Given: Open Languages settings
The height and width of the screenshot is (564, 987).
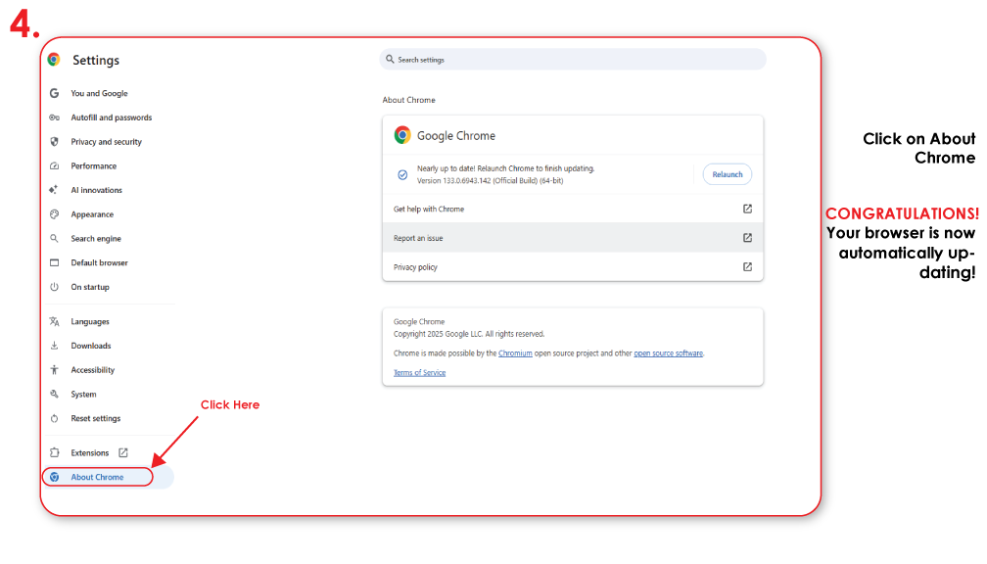Looking at the screenshot, I should point(90,321).
